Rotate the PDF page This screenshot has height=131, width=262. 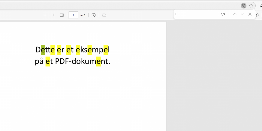(x=94, y=15)
